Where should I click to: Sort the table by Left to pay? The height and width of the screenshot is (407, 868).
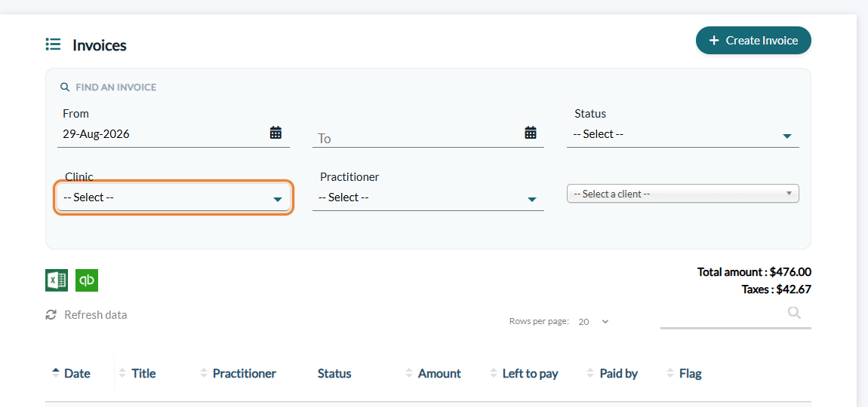[x=524, y=373]
